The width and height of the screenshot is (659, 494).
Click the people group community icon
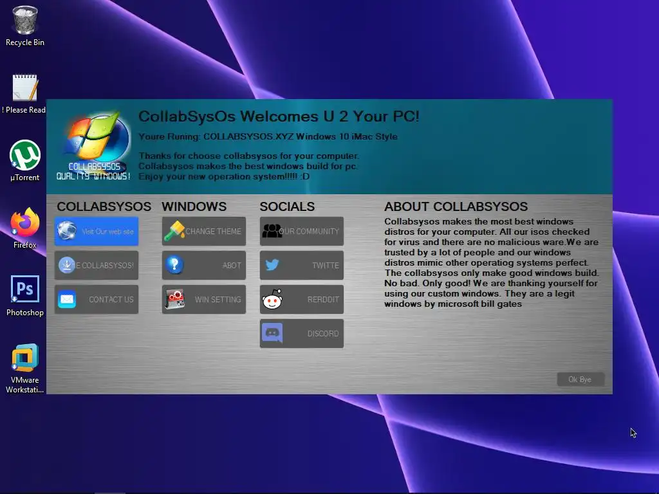(272, 231)
